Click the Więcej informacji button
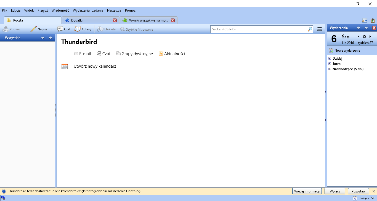Viewport: 377px width, 201px height. [x=307, y=191]
